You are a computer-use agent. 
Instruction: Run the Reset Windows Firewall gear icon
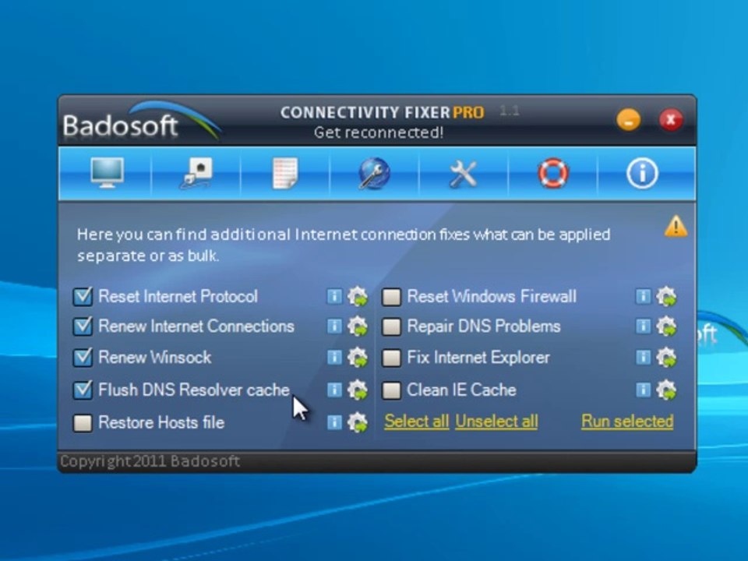[x=666, y=297]
